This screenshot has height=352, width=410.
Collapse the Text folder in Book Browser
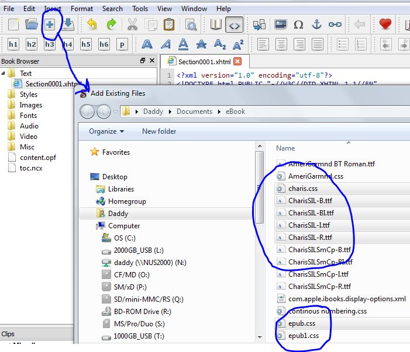pyautogui.click(x=3, y=74)
